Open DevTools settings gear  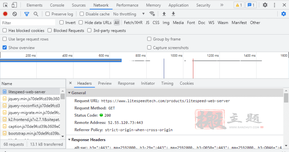[265, 5]
